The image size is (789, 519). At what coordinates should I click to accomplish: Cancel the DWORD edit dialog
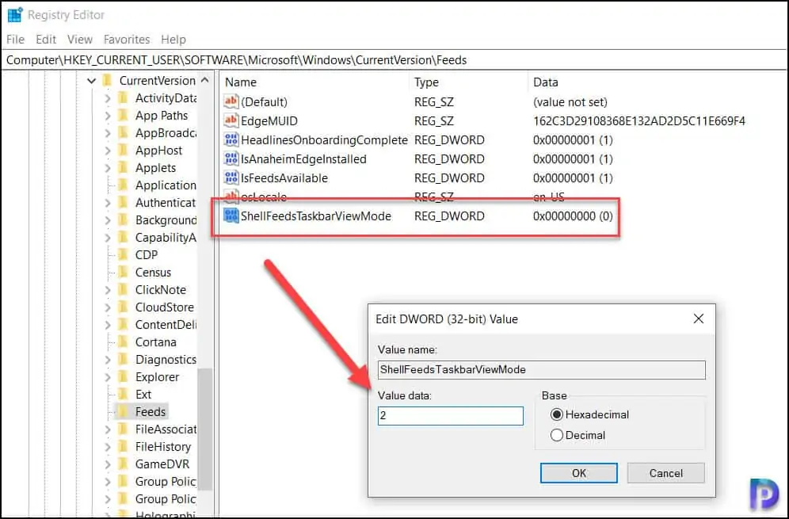tap(665, 473)
